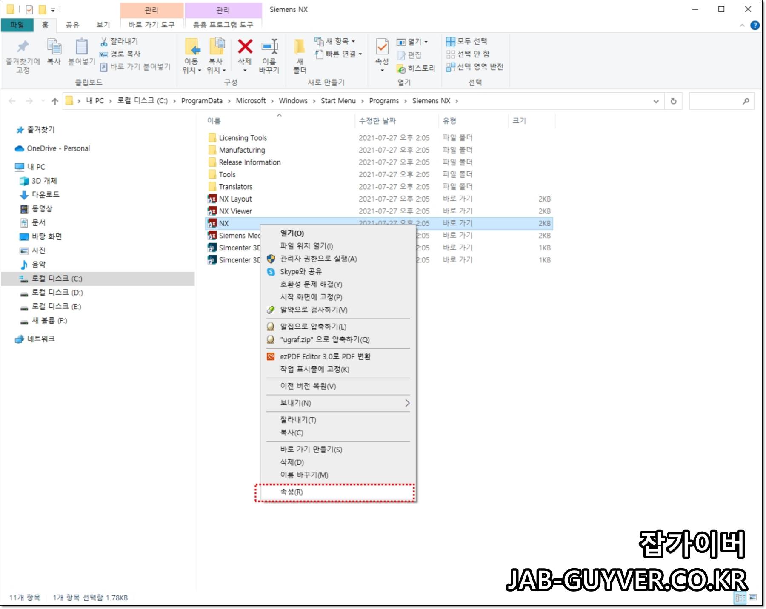The image size is (766, 609).
Task: Click the Back arrow navigation button
Action: [x=12, y=101]
